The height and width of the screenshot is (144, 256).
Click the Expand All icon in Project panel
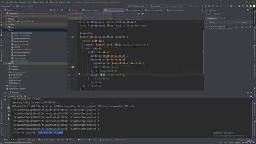(54, 10)
